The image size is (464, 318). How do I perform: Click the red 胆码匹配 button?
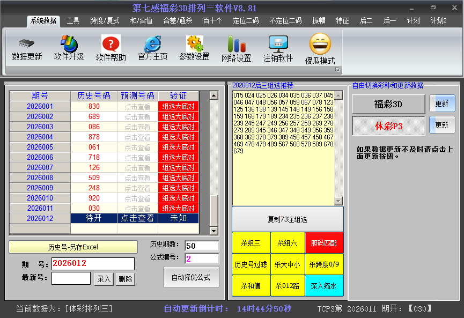[324, 243]
